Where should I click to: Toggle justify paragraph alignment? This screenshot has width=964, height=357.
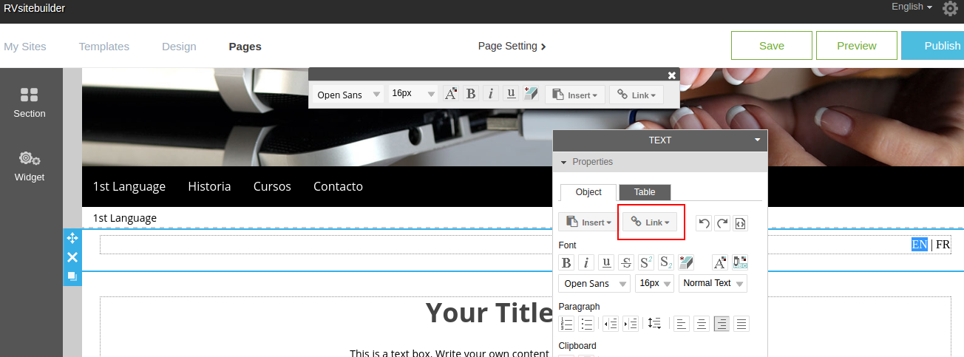741,323
